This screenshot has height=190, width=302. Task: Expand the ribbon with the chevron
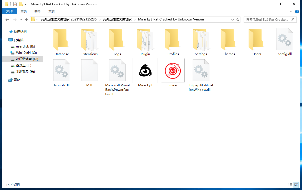[291, 12]
